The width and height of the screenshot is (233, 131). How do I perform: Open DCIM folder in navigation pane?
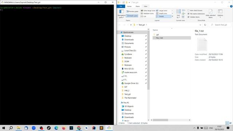click(127, 61)
